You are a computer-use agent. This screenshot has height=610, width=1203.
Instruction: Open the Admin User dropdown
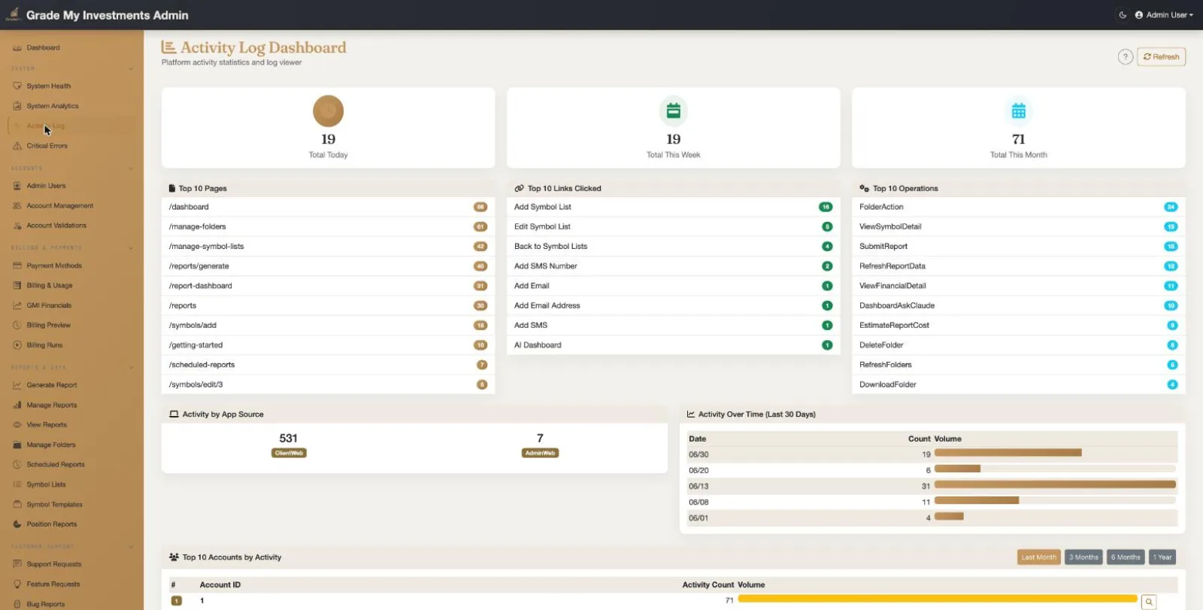1164,15
